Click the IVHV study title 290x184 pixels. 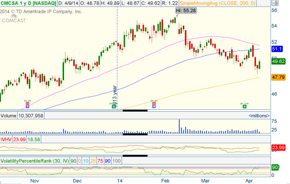pos(6,140)
